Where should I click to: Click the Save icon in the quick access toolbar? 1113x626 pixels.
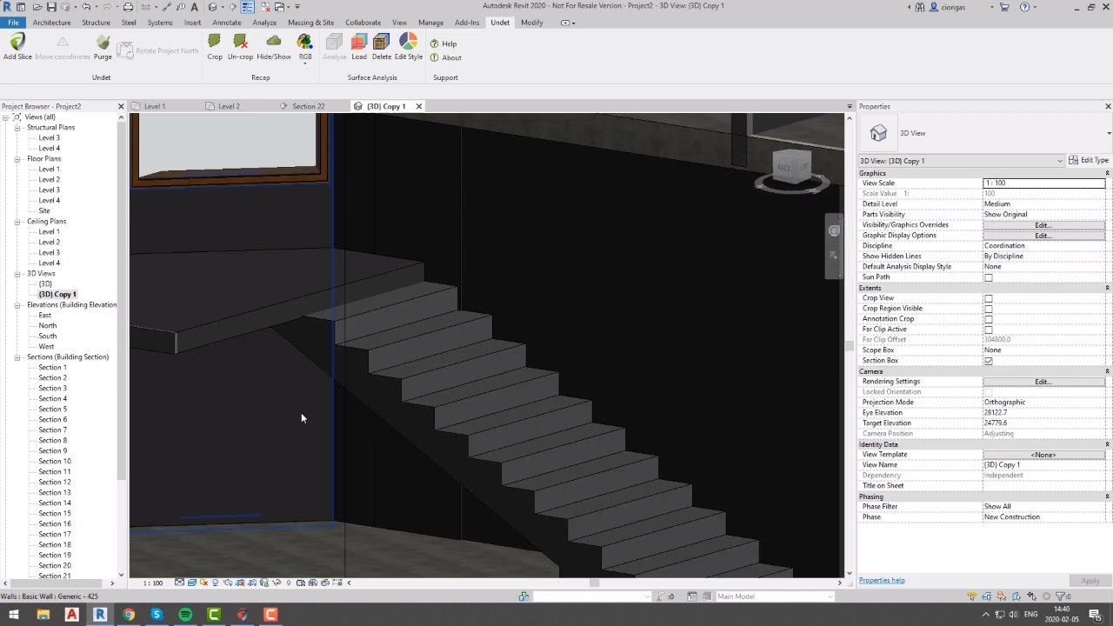tap(51, 7)
